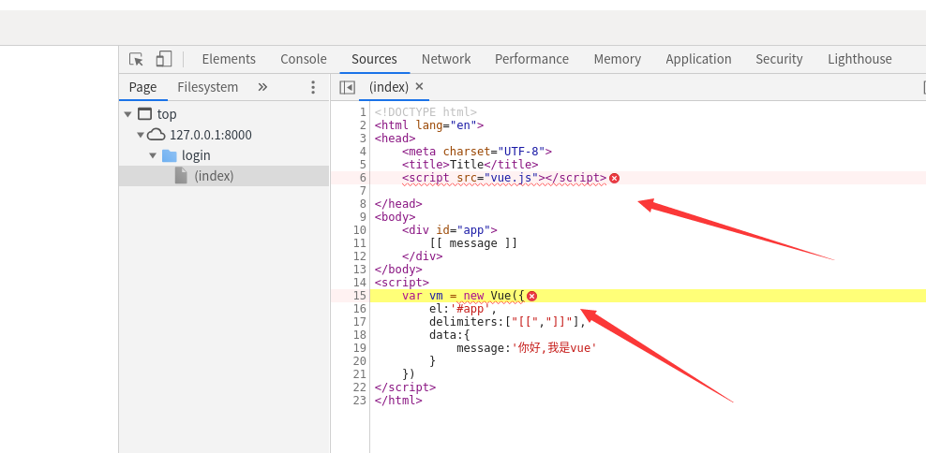Click line number 6 in gutter
The width and height of the screenshot is (926, 453).
click(x=363, y=178)
